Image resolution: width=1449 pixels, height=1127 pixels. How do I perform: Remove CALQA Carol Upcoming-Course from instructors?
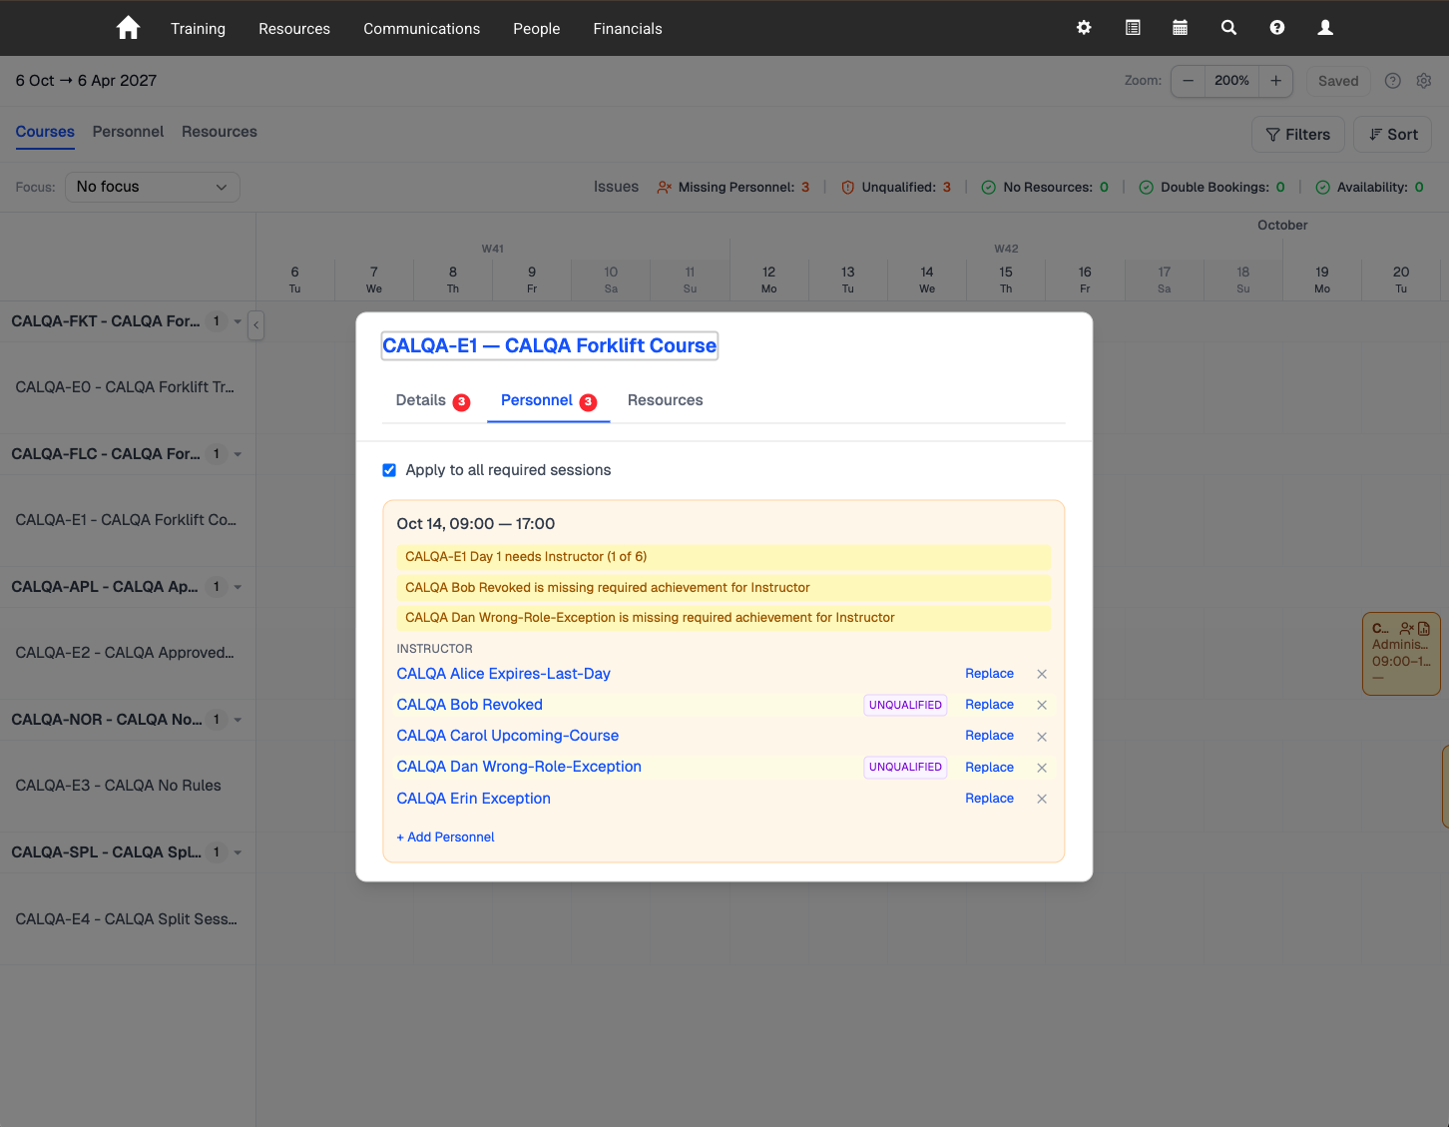[x=1042, y=737]
